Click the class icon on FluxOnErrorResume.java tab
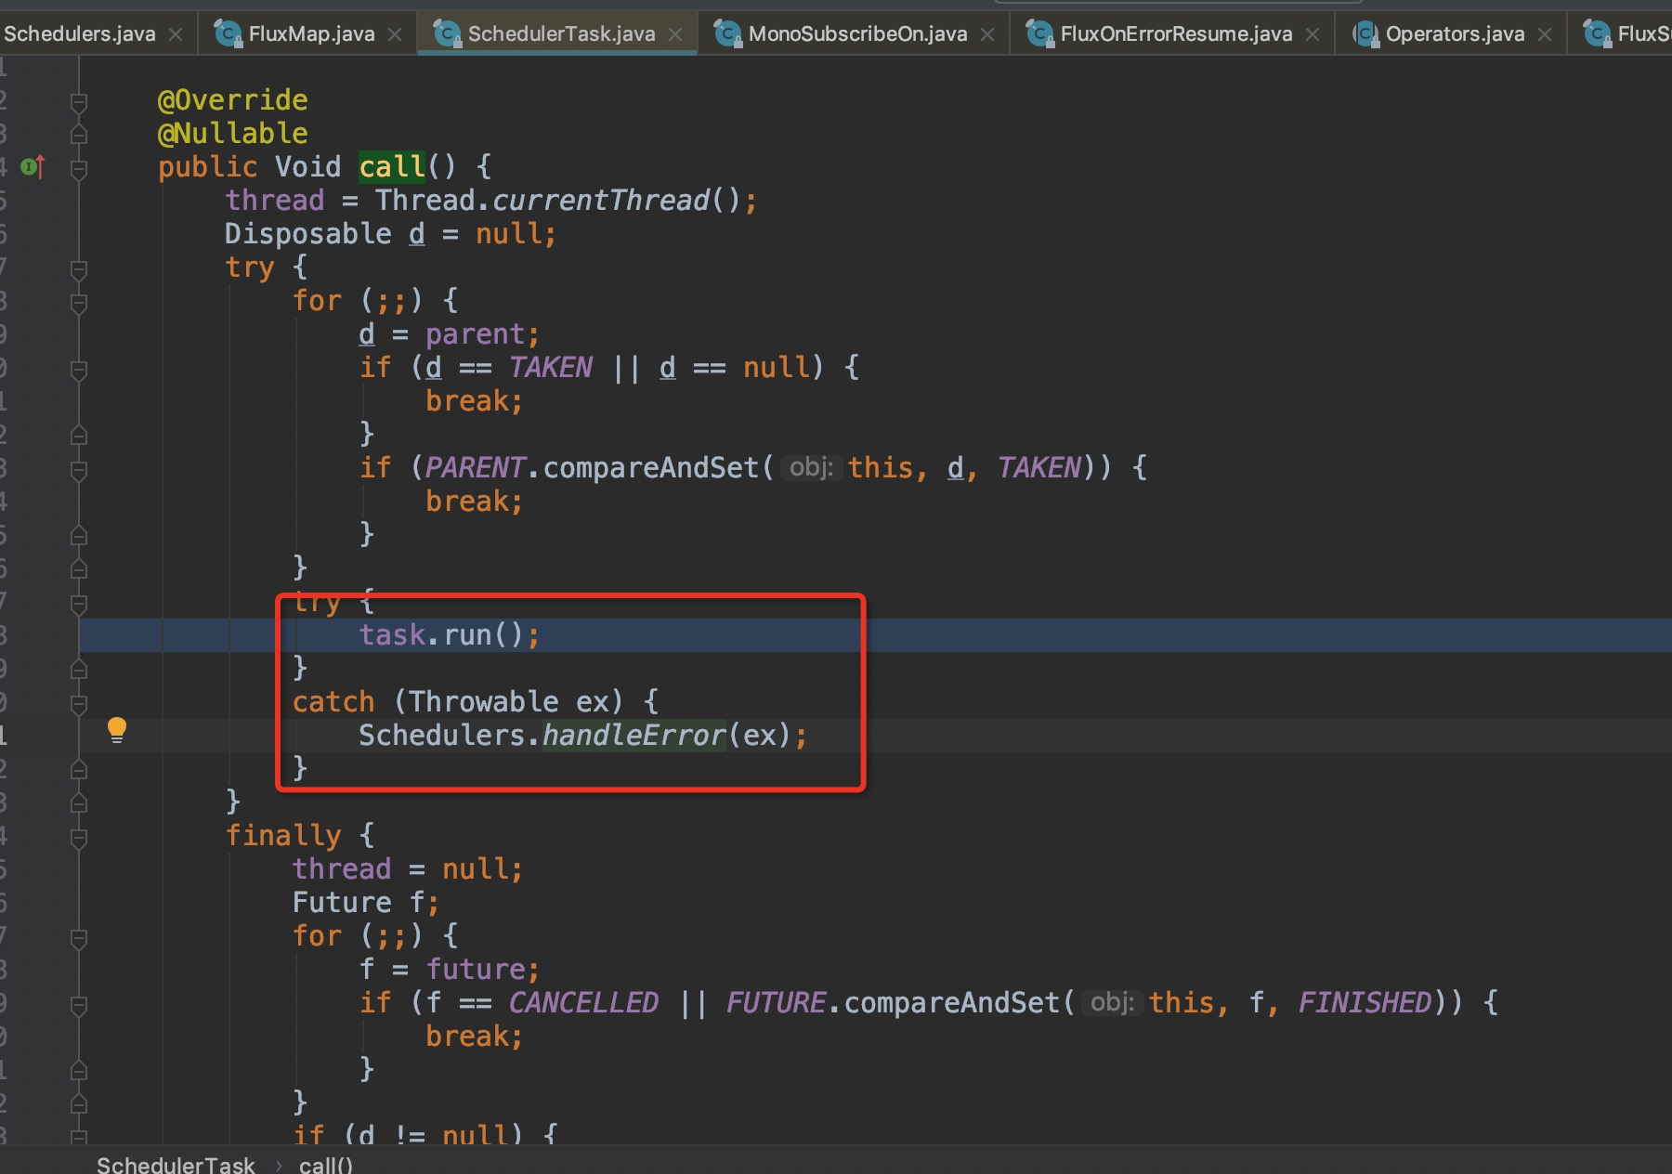Image resolution: width=1672 pixels, height=1174 pixels. pyautogui.click(x=1038, y=33)
